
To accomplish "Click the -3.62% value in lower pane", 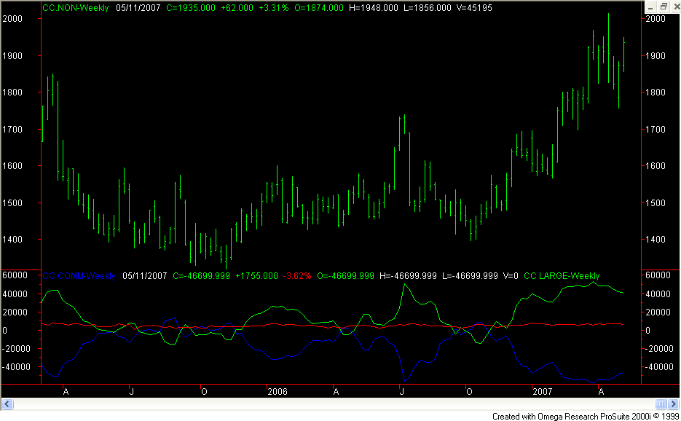I will pos(297,276).
